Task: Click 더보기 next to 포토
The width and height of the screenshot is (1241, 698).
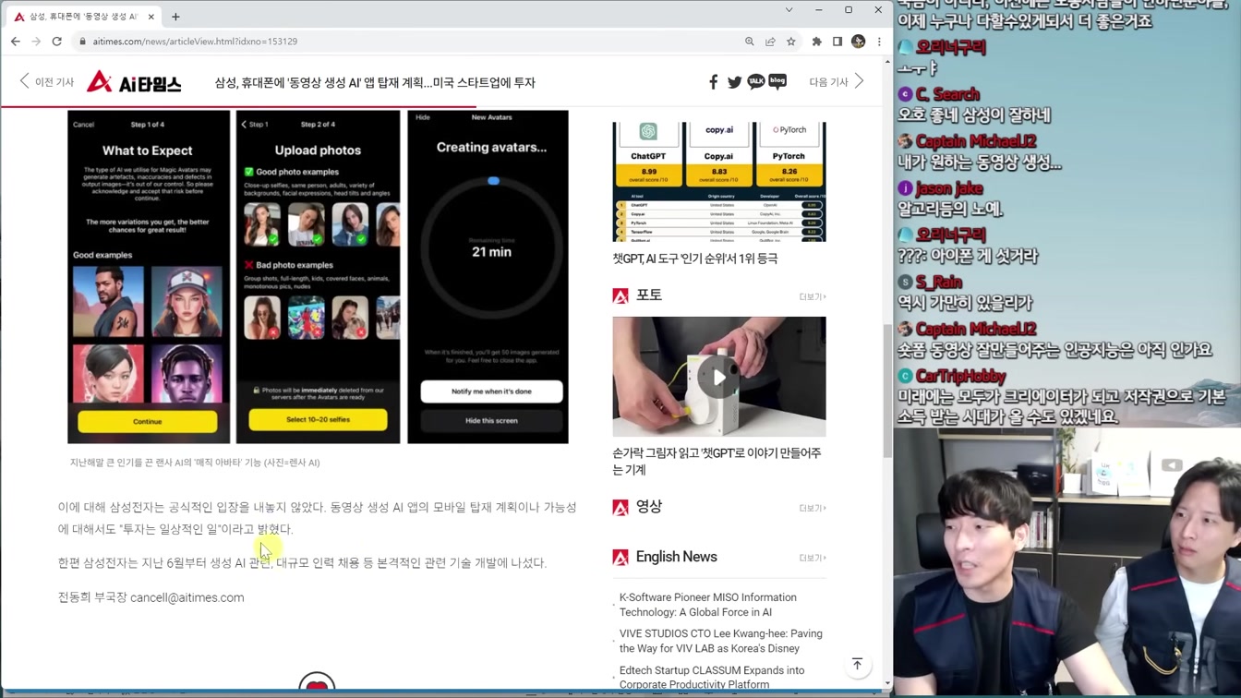Action: [813, 296]
